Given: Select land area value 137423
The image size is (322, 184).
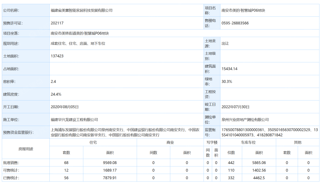Looking at the screenshot, I should pos(57,56).
